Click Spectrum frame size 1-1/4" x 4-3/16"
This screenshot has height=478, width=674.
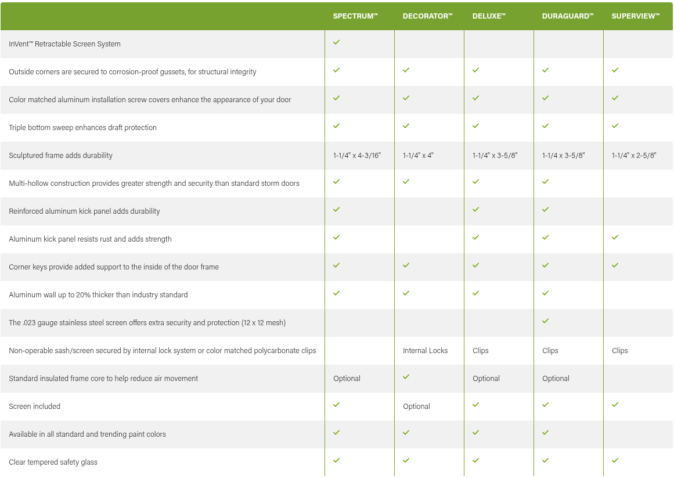(357, 156)
